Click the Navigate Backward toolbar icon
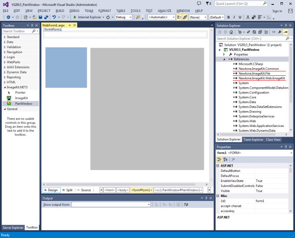 click(8, 17)
